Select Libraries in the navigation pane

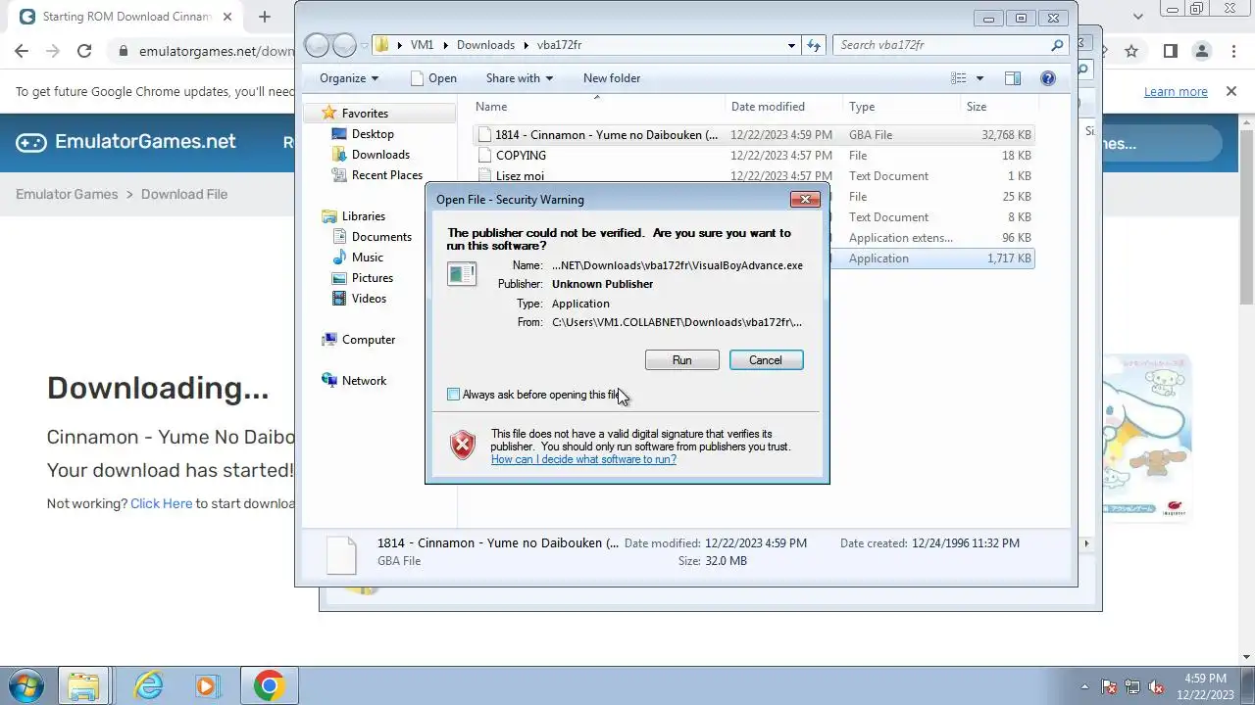363,216
